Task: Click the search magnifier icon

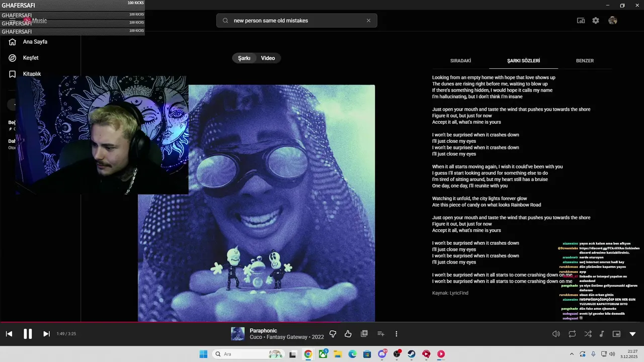Action: (x=225, y=21)
